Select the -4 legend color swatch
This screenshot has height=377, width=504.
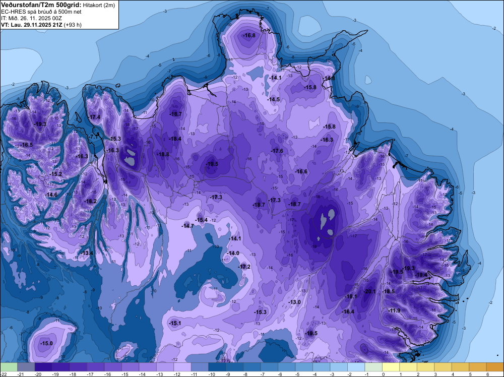tap(321, 367)
